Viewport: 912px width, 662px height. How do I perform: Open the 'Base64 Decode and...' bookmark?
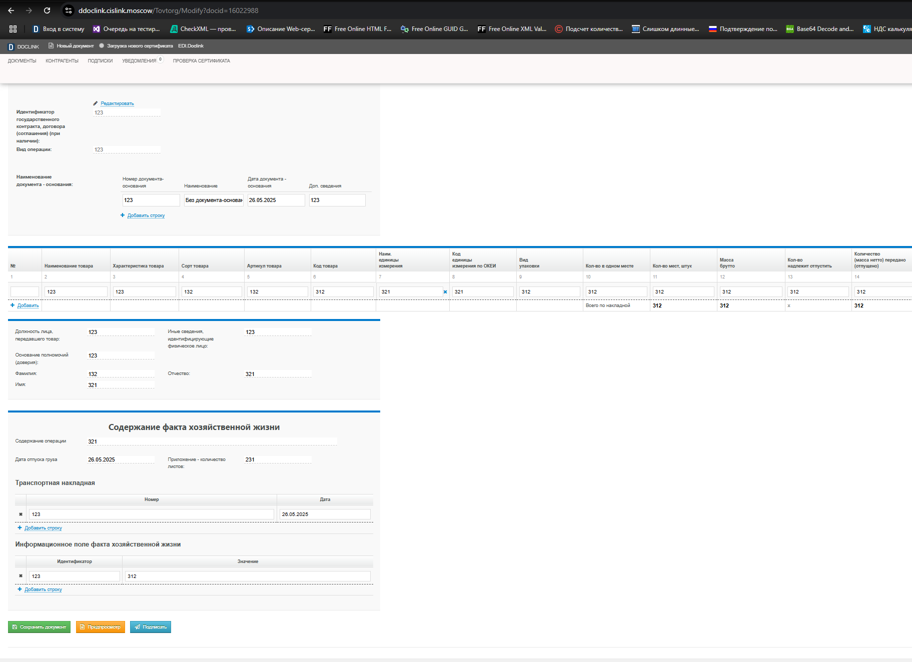pos(820,29)
